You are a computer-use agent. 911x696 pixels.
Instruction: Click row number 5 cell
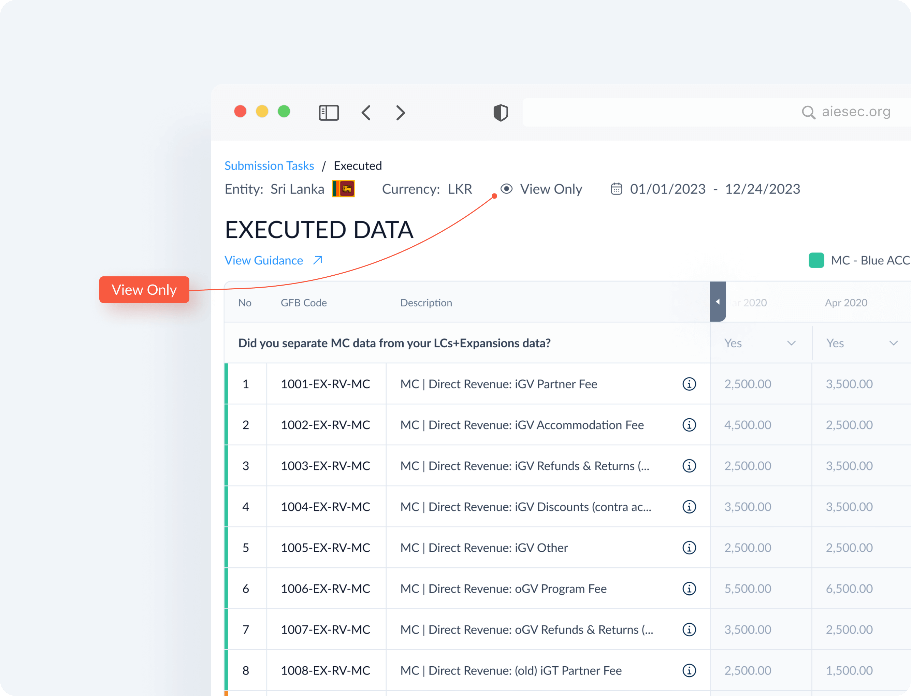pos(246,548)
